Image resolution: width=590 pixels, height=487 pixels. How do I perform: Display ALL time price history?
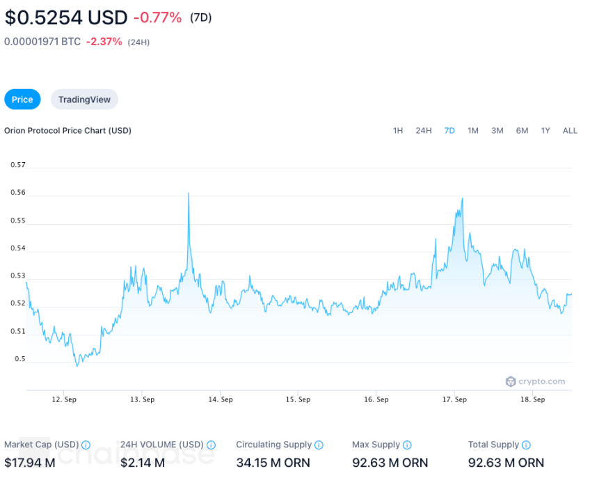tap(570, 131)
